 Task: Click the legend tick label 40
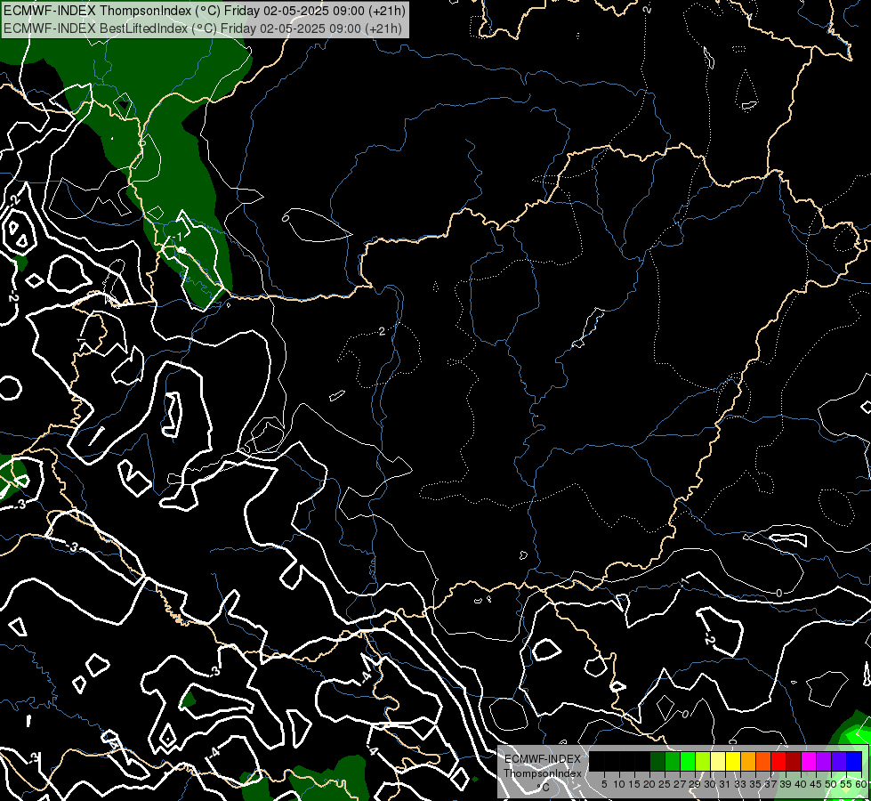800,784
